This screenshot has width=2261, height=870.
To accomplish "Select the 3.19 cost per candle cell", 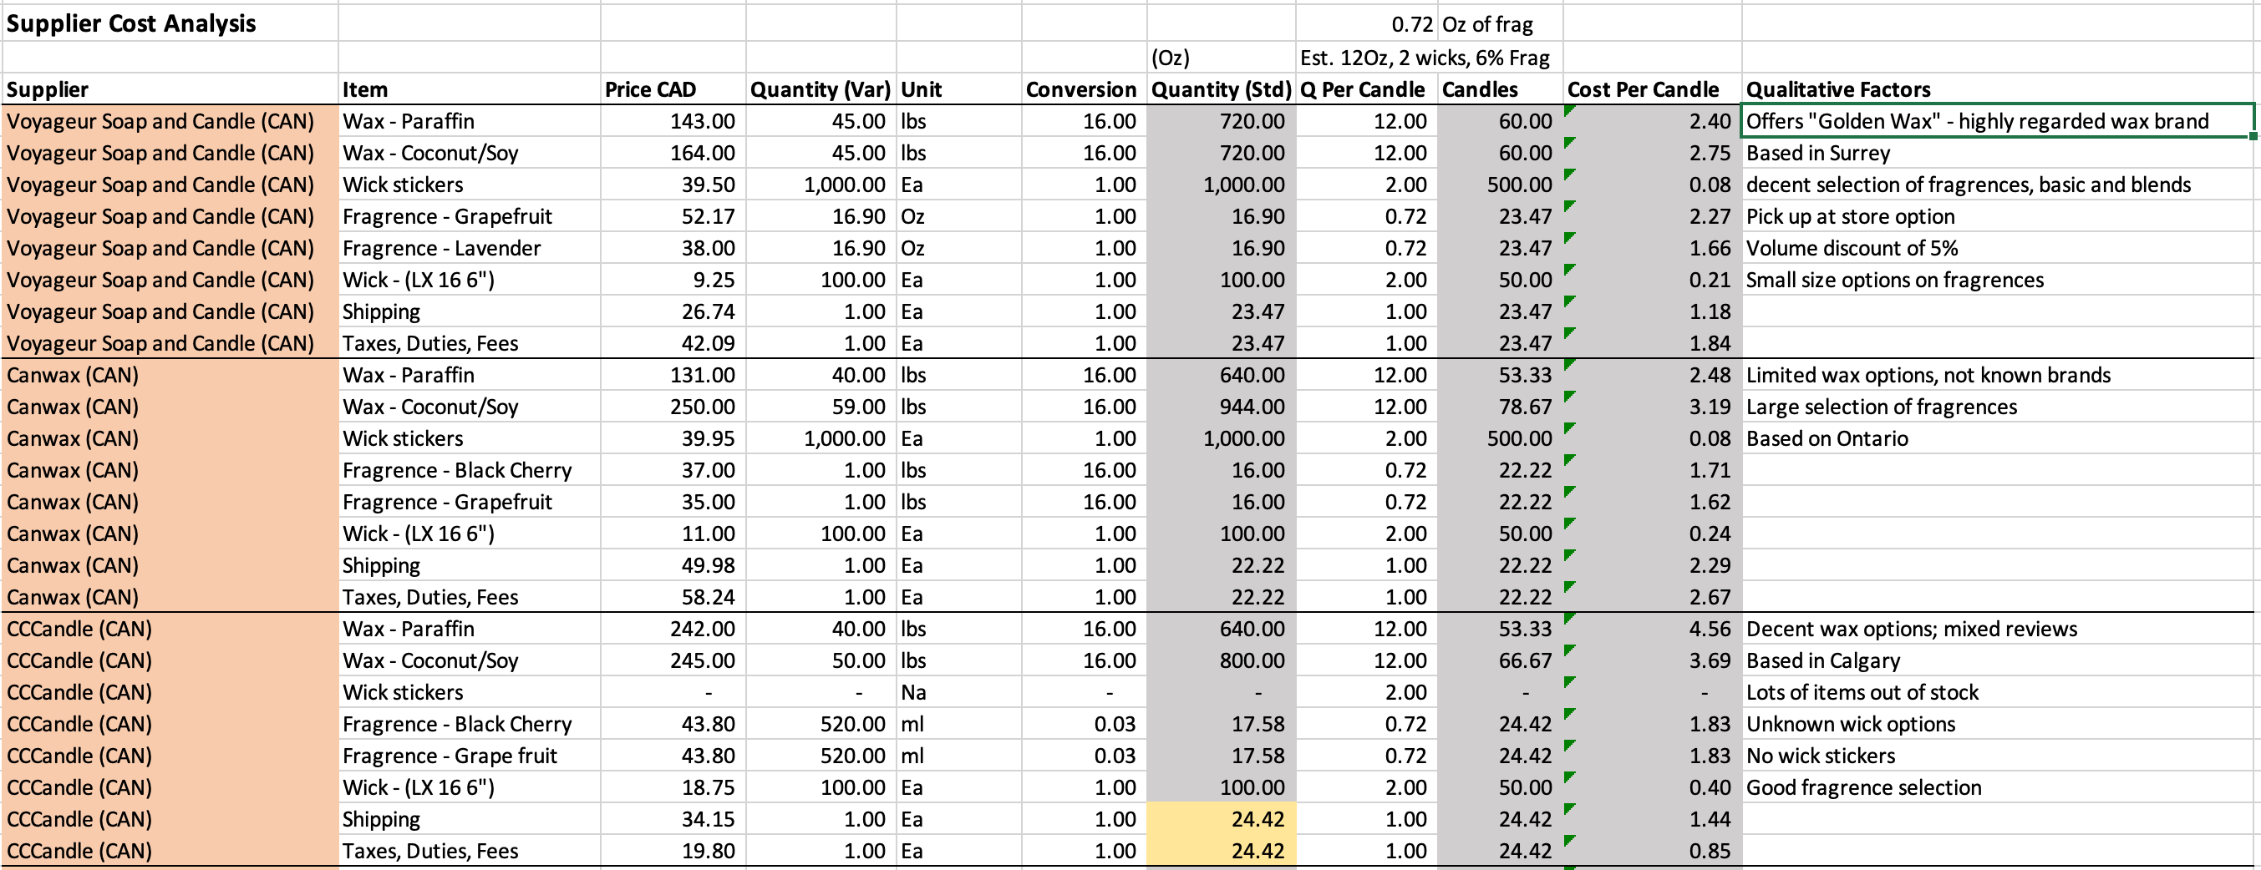I will 1652,407.
